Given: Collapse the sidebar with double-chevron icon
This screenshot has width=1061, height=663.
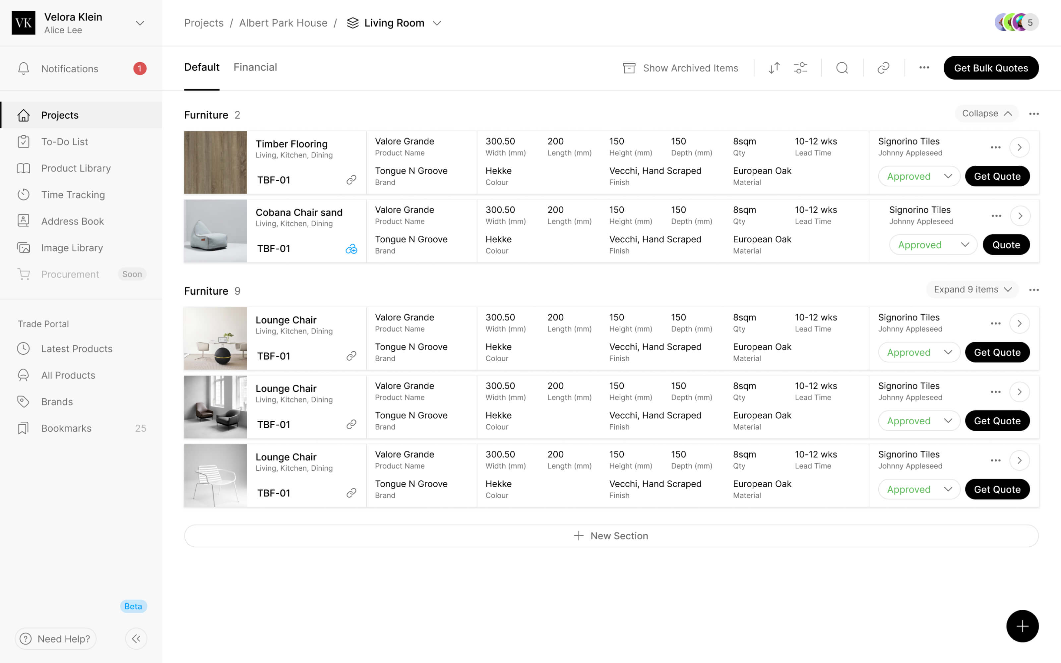Looking at the screenshot, I should tap(136, 638).
